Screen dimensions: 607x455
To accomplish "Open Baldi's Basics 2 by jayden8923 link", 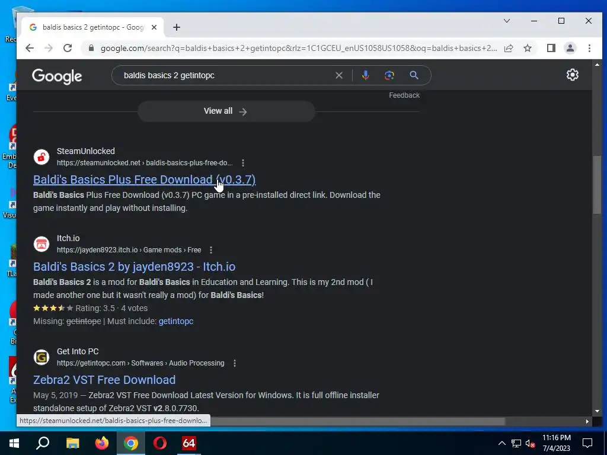I will click(x=135, y=267).
